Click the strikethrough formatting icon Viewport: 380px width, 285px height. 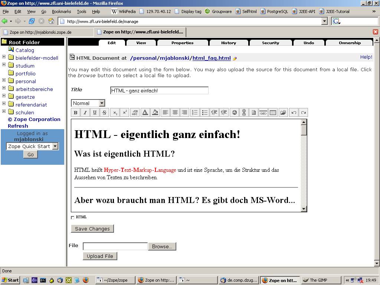coord(104,113)
